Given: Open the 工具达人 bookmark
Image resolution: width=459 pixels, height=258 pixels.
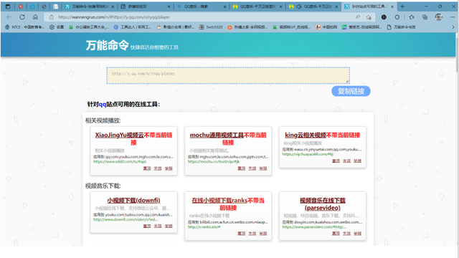Looking at the screenshot, I should [x=132, y=27].
